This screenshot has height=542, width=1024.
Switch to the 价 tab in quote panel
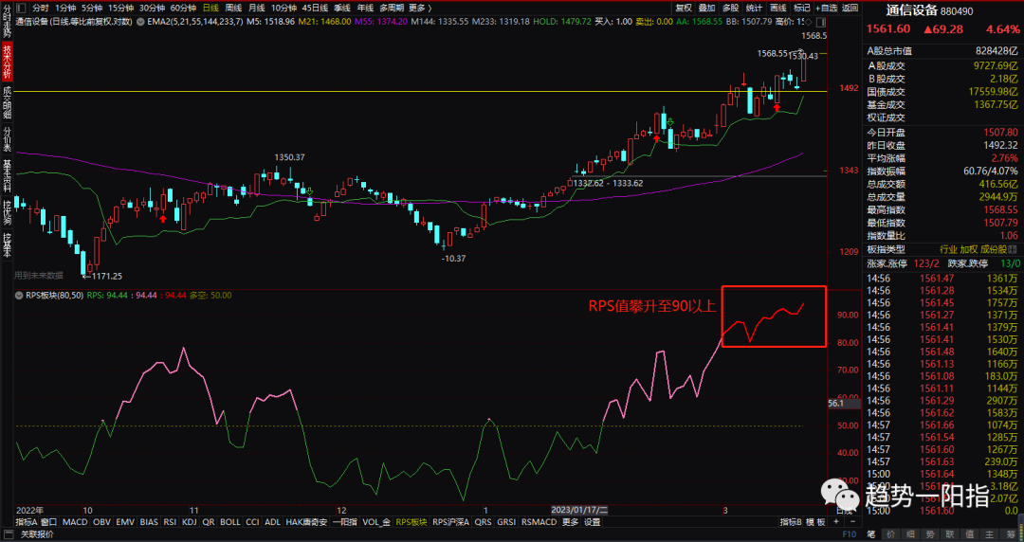click(890, 534)
